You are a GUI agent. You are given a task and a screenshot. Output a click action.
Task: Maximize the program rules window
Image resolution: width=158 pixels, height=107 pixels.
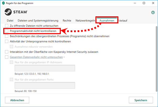click(144, 3)
